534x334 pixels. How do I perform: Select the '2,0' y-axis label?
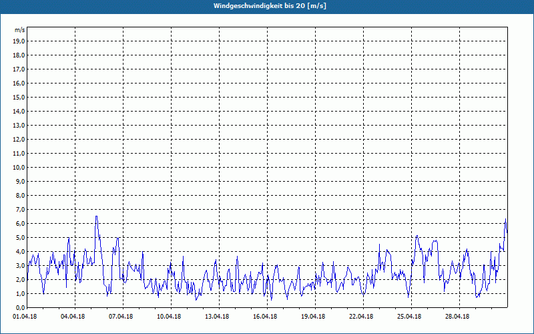[21, 279]
